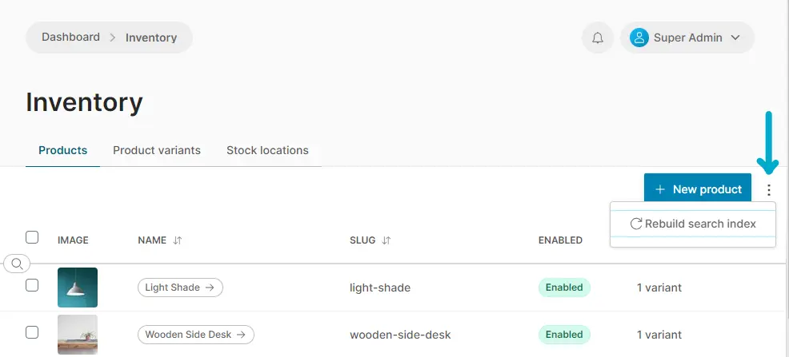This screenshot has height=357, width=789.
Task: Expand the Super Admin dropdown chevron
Action: (735, 38)
